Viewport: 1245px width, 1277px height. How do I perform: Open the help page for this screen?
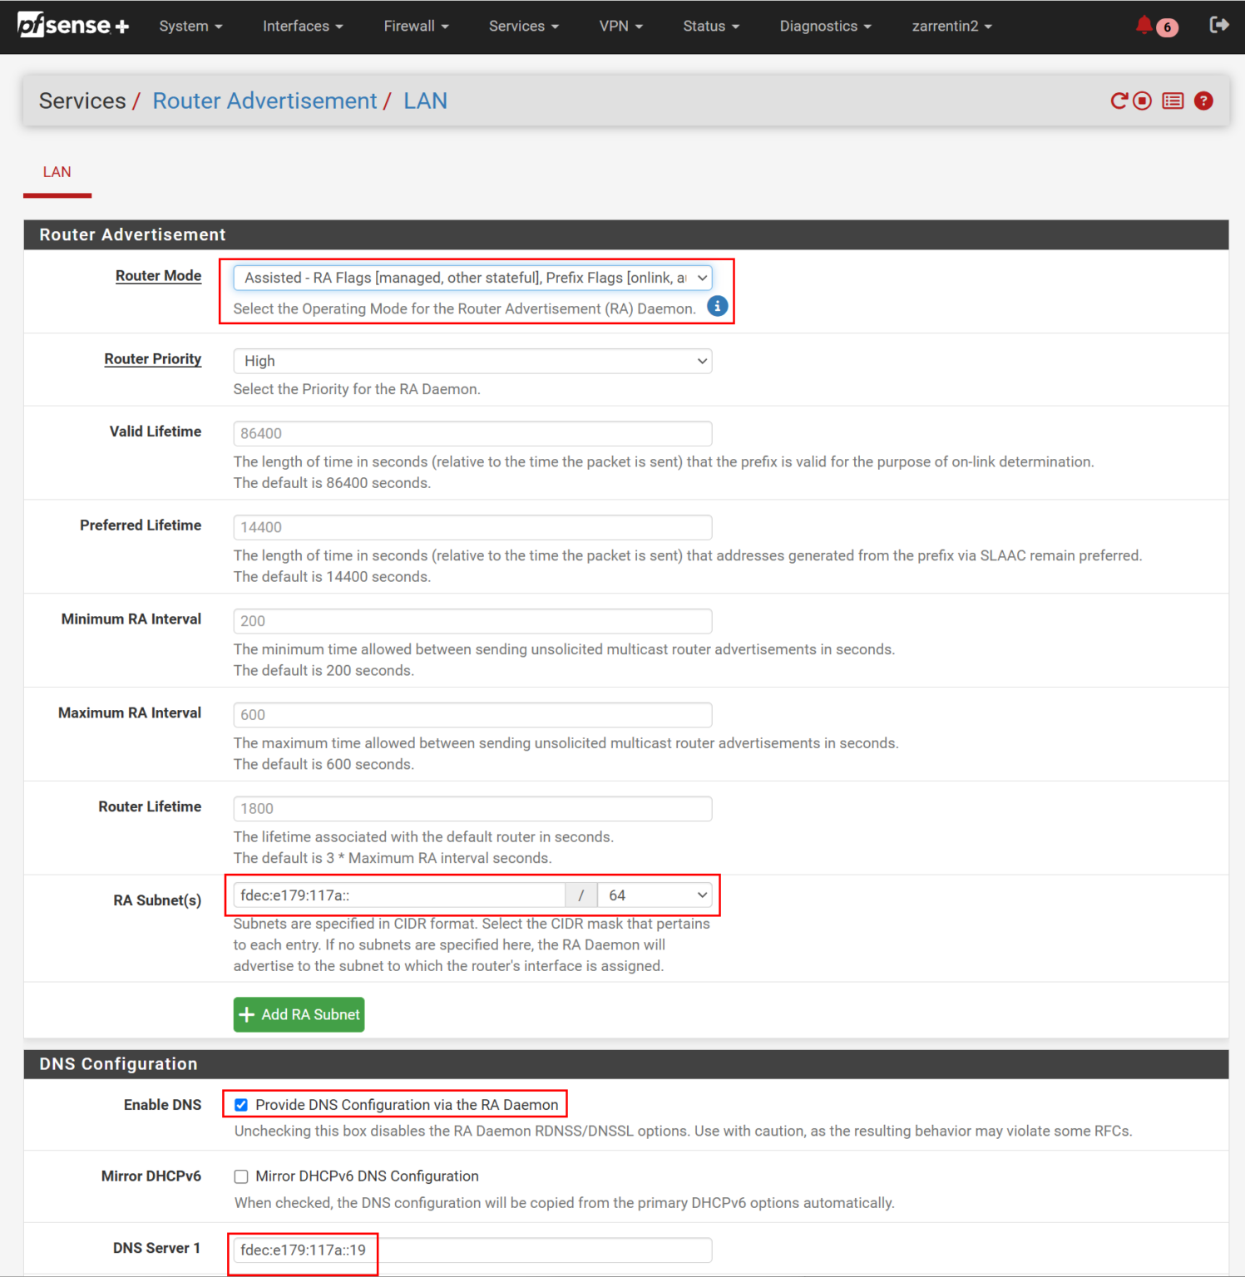1203,101
